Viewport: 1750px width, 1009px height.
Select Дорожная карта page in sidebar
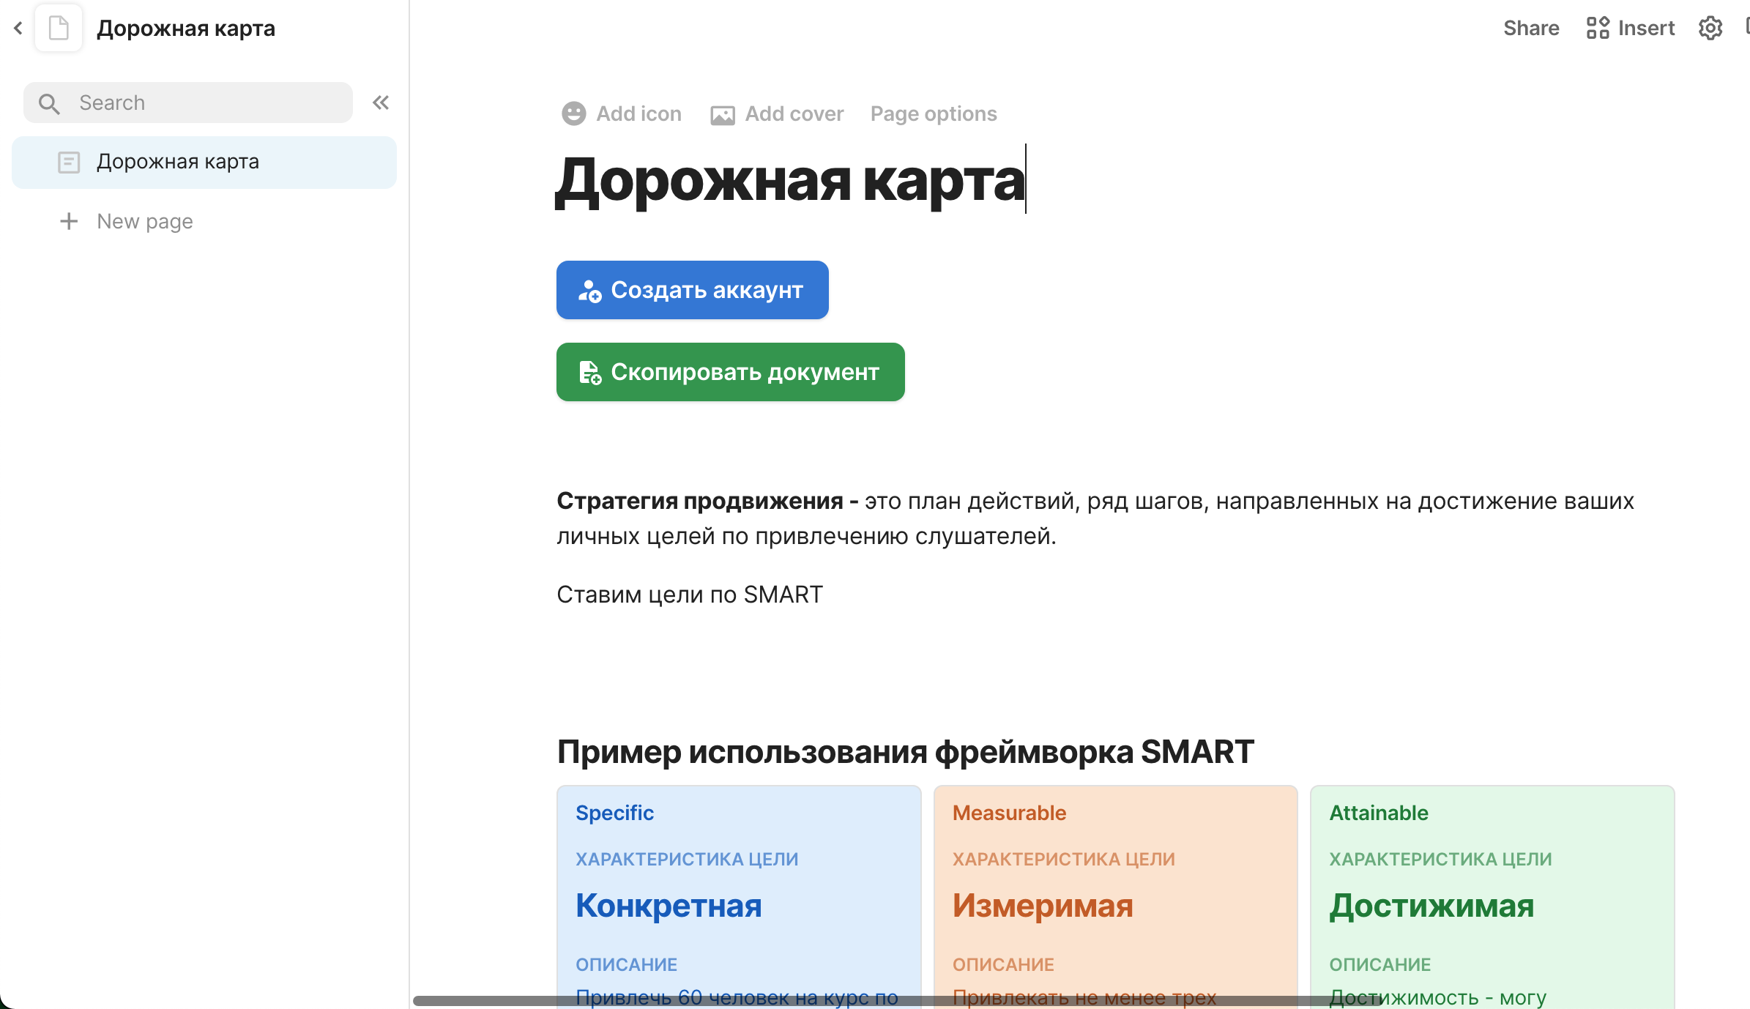(x=178, y=162)
